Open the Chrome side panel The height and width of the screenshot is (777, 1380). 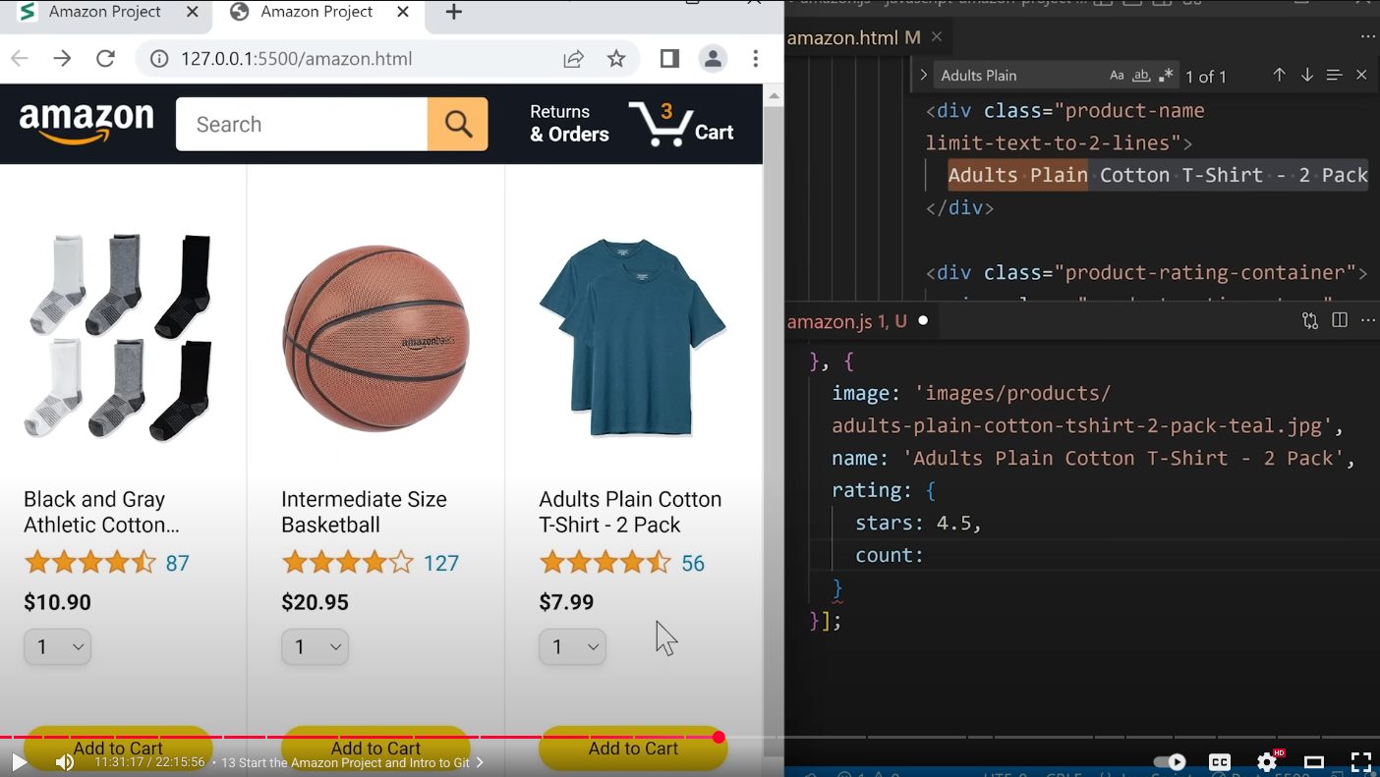(669, 59)
